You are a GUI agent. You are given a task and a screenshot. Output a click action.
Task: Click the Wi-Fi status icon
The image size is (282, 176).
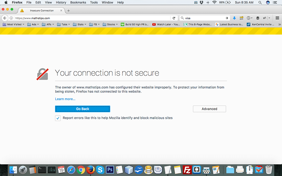click(214, 2)
